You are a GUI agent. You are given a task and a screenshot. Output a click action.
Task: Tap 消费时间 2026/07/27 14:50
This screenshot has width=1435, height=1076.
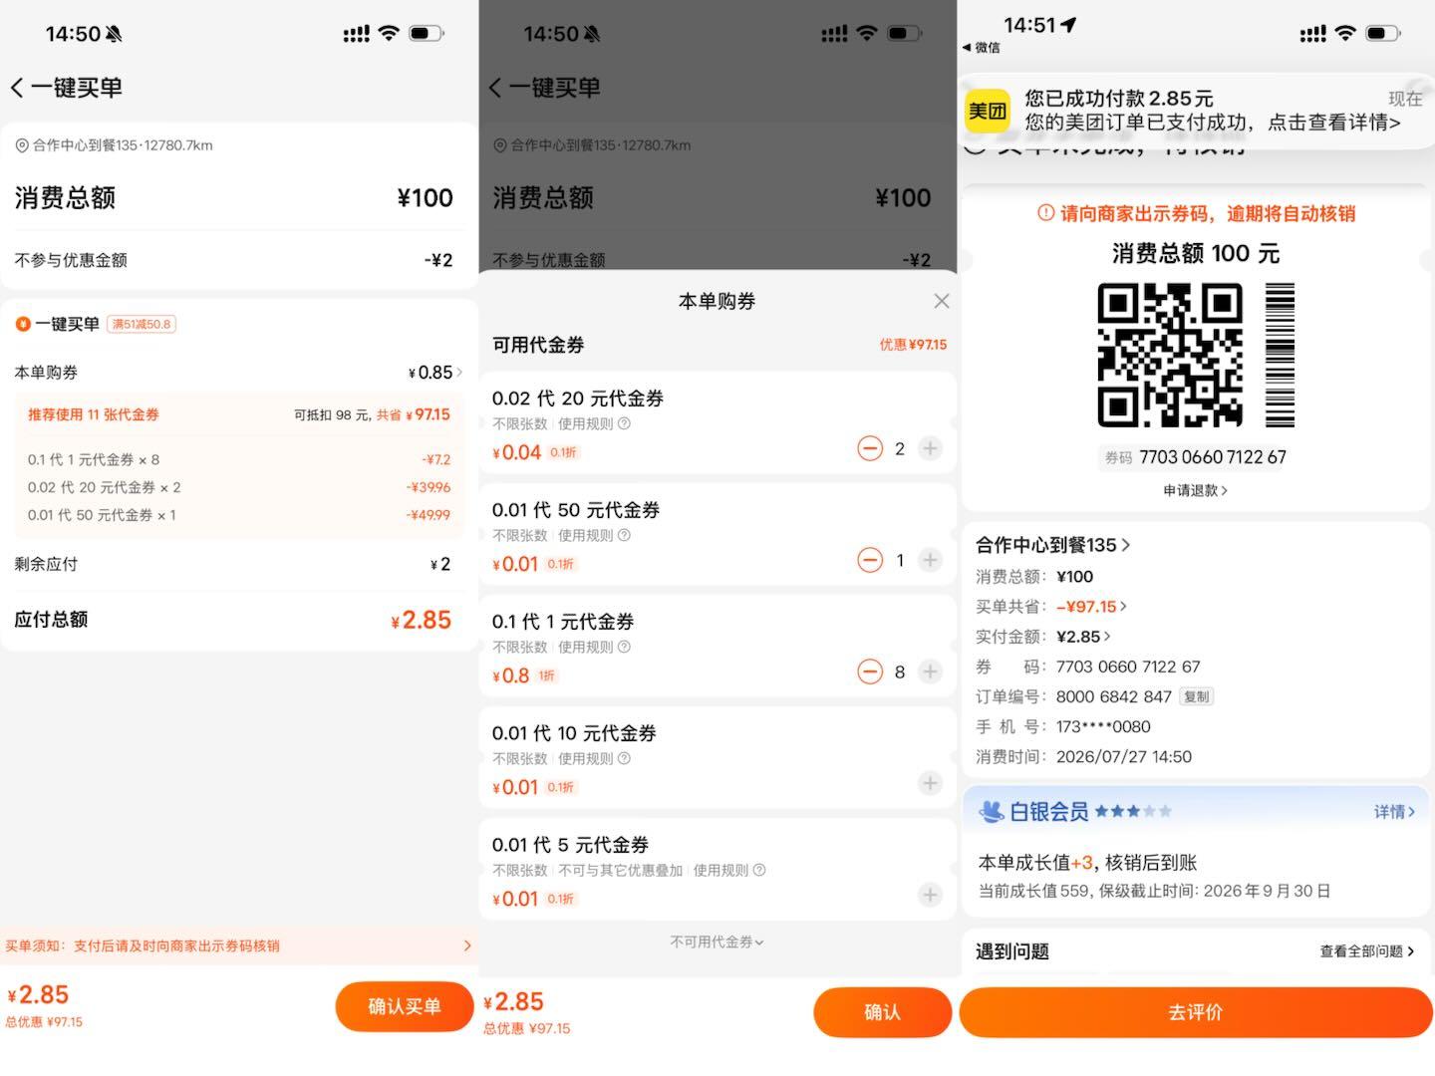pos(1083,756)
